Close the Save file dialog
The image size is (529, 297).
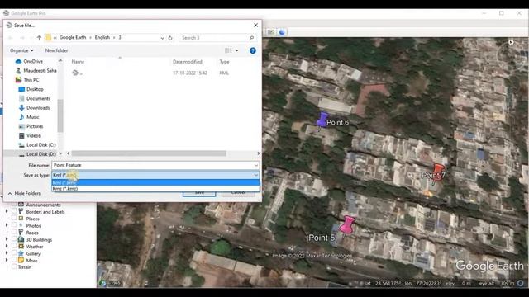click(x=255, y=26)
